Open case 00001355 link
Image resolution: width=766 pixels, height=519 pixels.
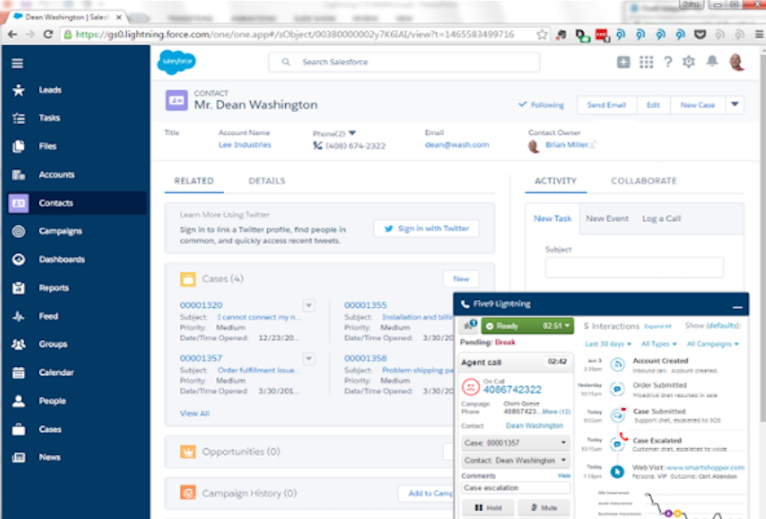click(x=365, y=305)
